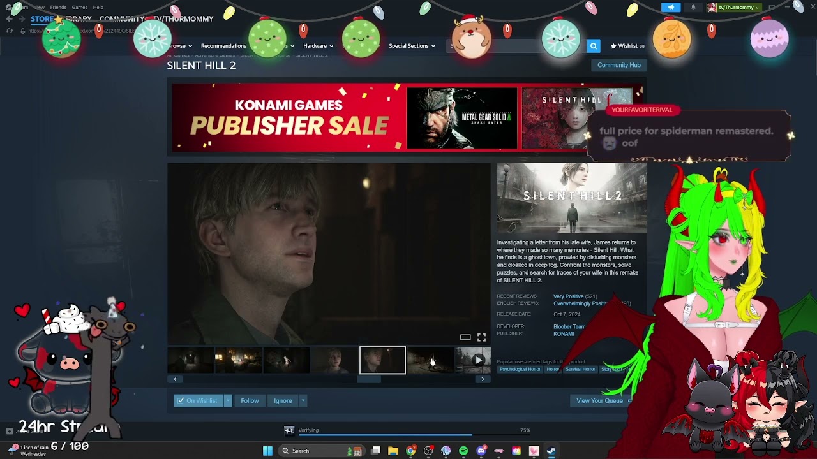Viewport: 817px width, 459px height.
Task: Switch the media viewer to theater mode
Action: [x=465, y=337]
